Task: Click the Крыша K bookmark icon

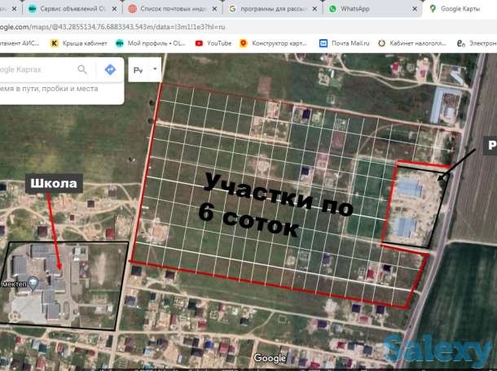Action: (x=55, y=43)
